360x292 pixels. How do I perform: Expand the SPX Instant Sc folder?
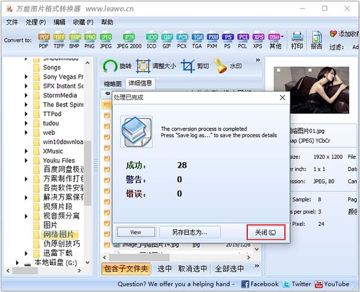(26, 86)
